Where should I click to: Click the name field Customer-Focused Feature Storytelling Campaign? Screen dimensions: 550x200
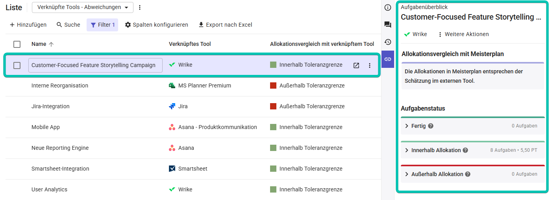(95, 65)
